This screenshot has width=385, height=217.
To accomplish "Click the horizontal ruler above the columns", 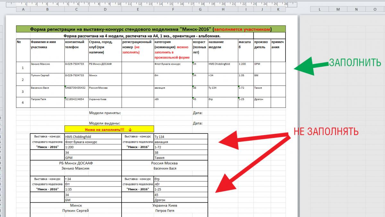I will point(144,4).
